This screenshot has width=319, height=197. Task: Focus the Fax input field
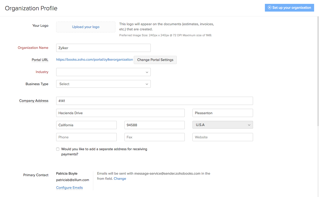point(154,137)
